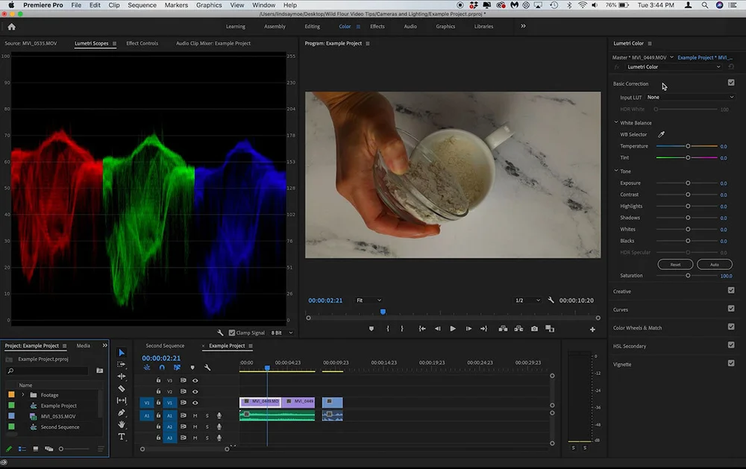Select the Hand tool

[x=122, y=424]
